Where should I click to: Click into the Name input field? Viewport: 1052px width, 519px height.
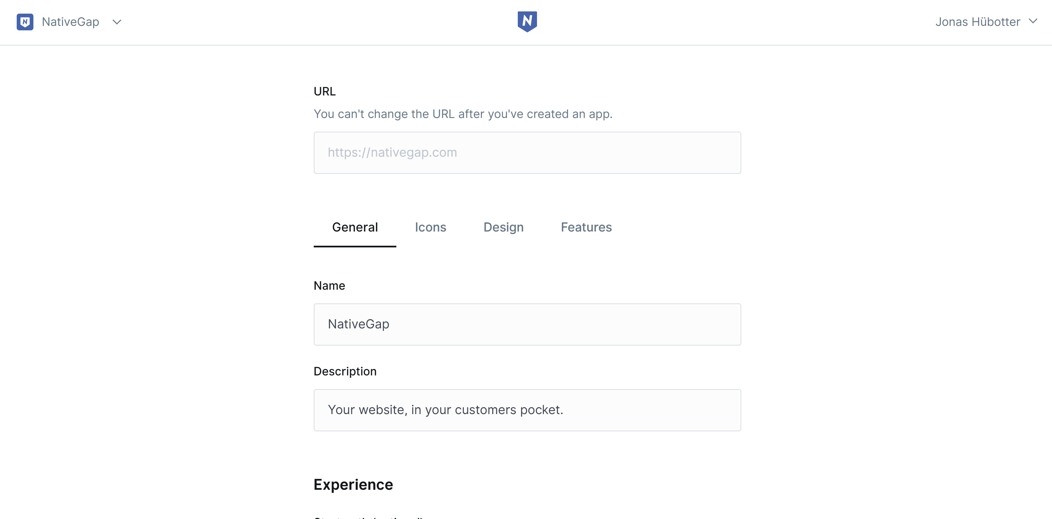coord(527,324)
